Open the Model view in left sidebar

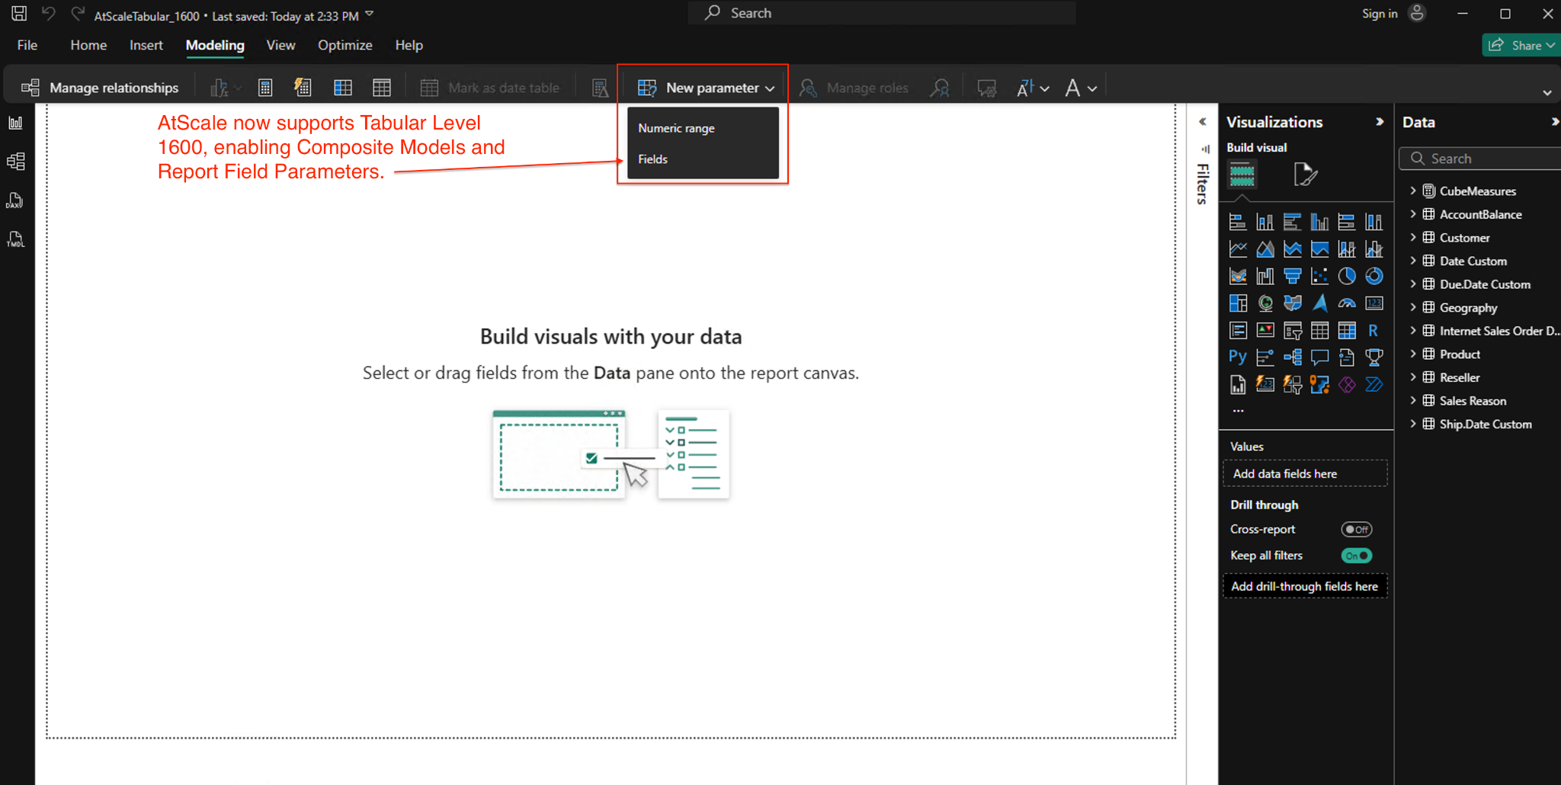click(x=15, y=162)
